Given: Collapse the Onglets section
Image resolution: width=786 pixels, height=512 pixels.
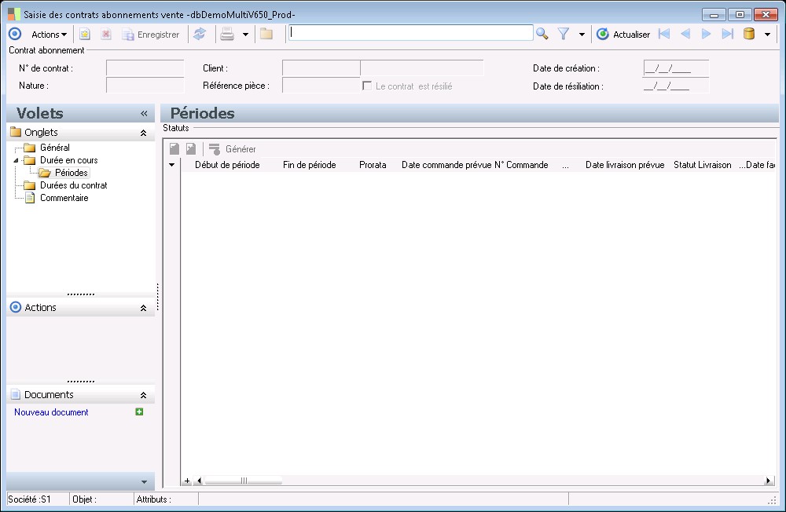Looking at the screenshot, I should [143, 133].
